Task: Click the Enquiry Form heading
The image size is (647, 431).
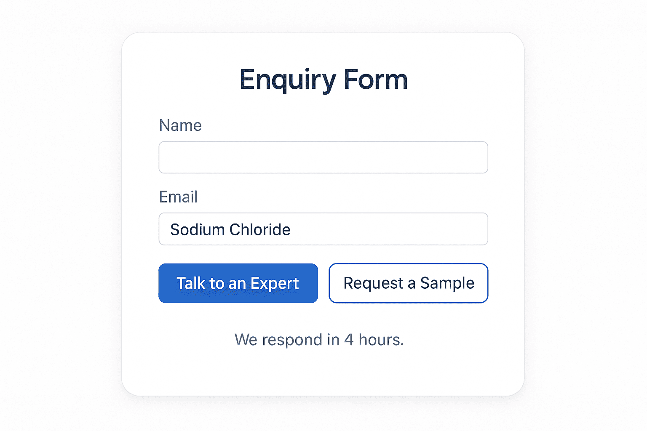Action: (x=323, y=80)
